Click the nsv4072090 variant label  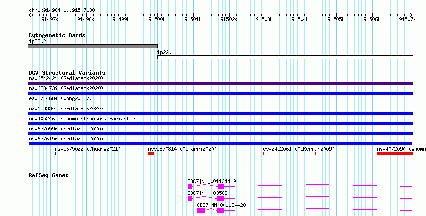[401, 149]
